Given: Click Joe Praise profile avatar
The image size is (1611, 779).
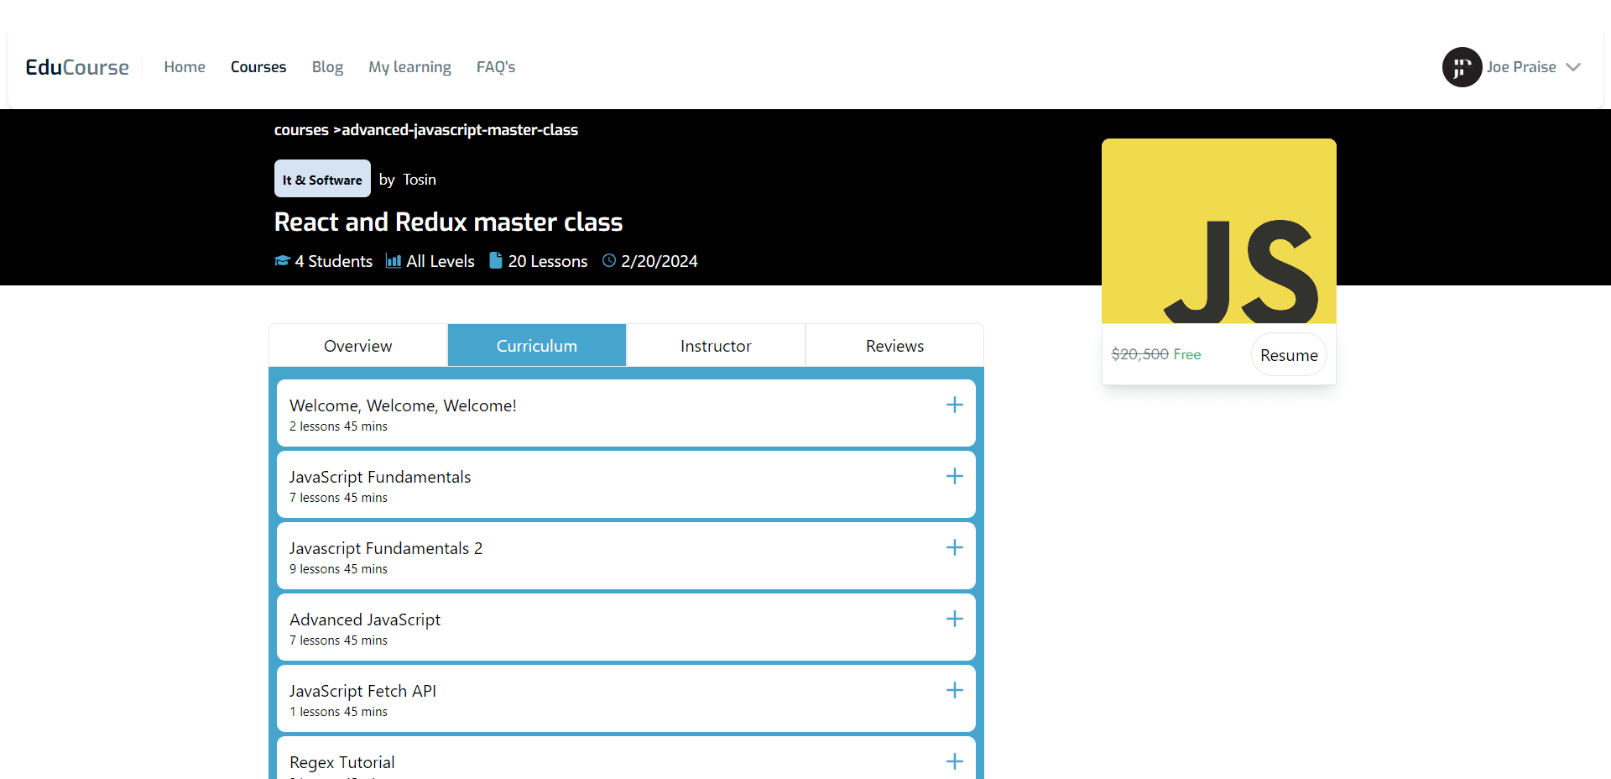Looking at the screenshot, I should [x=1462, y=67].
